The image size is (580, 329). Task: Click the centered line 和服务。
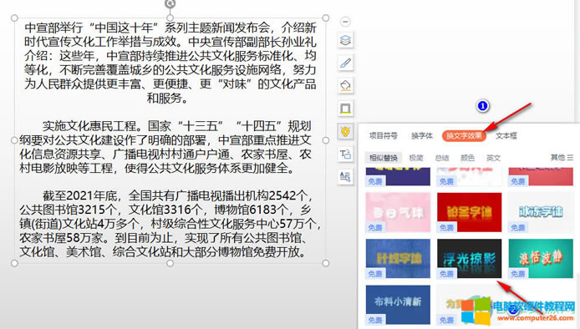(x=167, y=99)
